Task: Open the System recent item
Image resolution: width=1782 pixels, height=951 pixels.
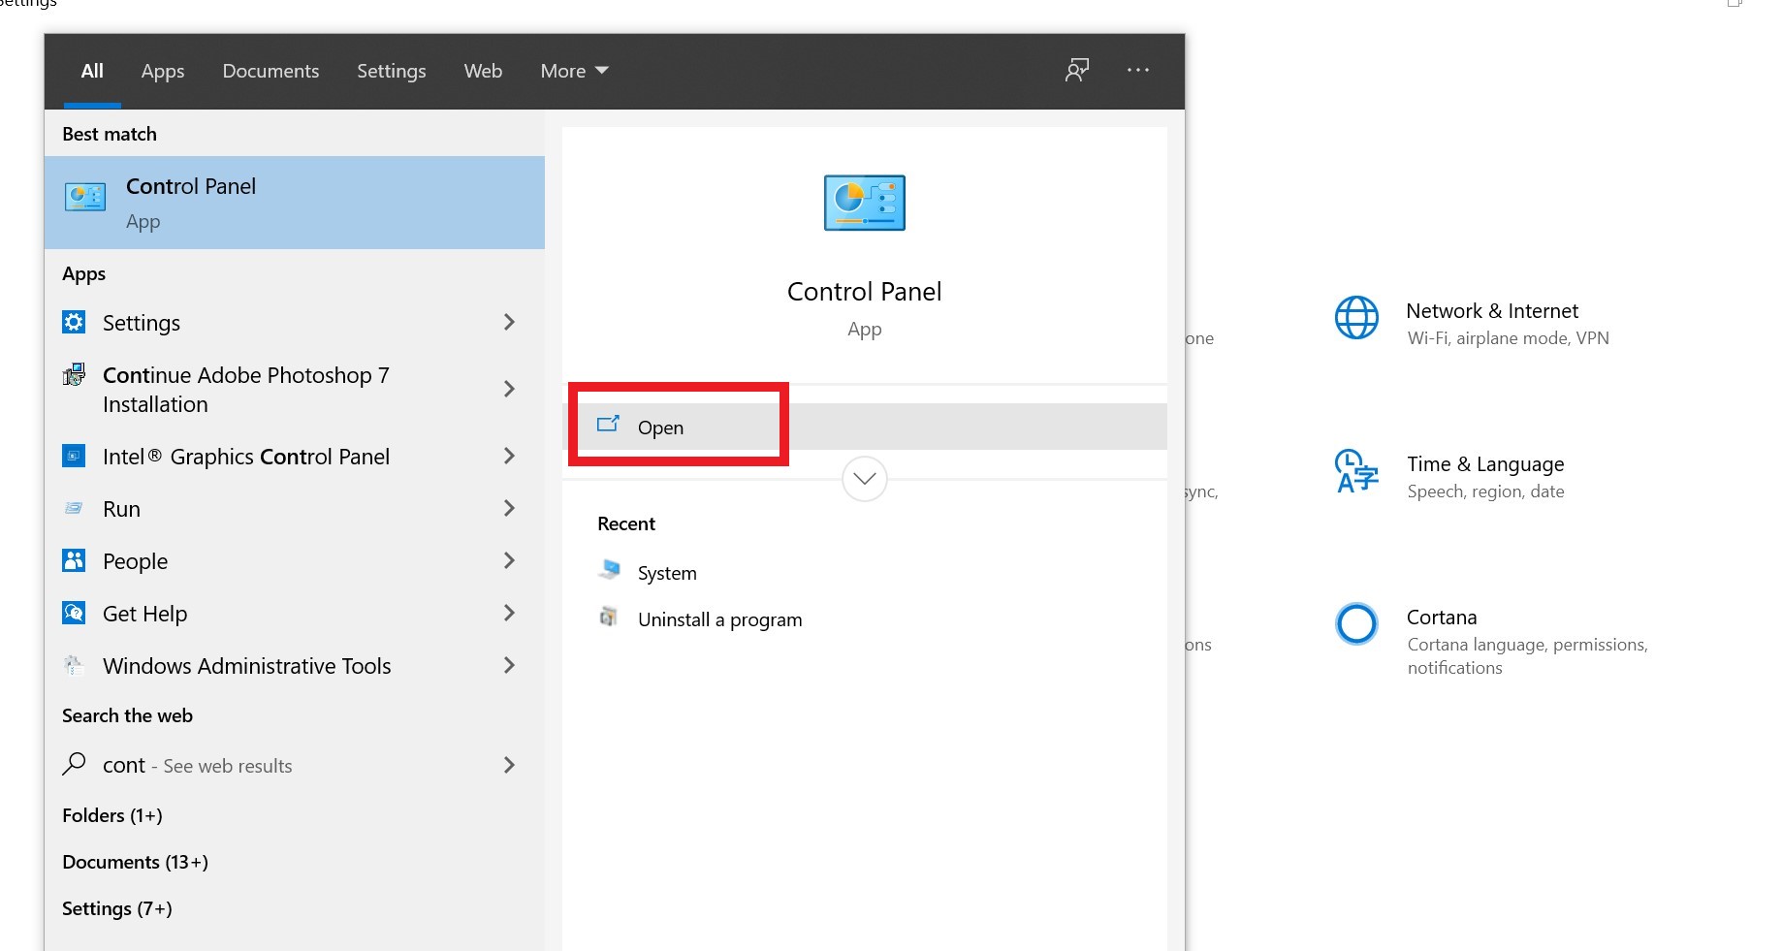Action: tap(667, 573)
